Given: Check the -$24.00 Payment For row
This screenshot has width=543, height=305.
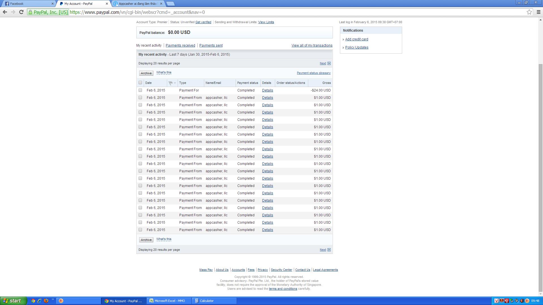Looking at the screenshot, I should click(x=140, y=90).
